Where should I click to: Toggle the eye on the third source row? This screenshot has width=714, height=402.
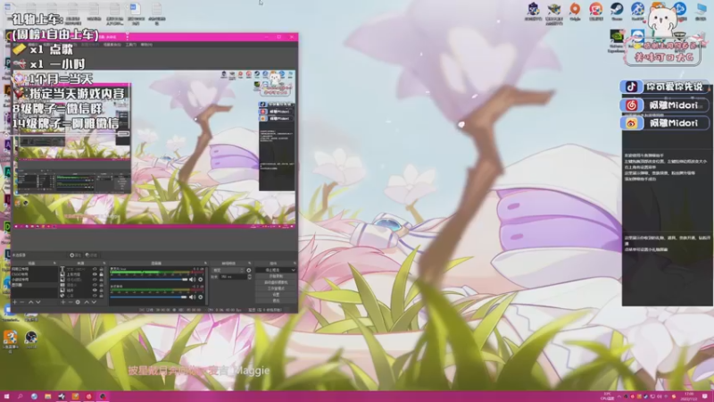point(95,280)
